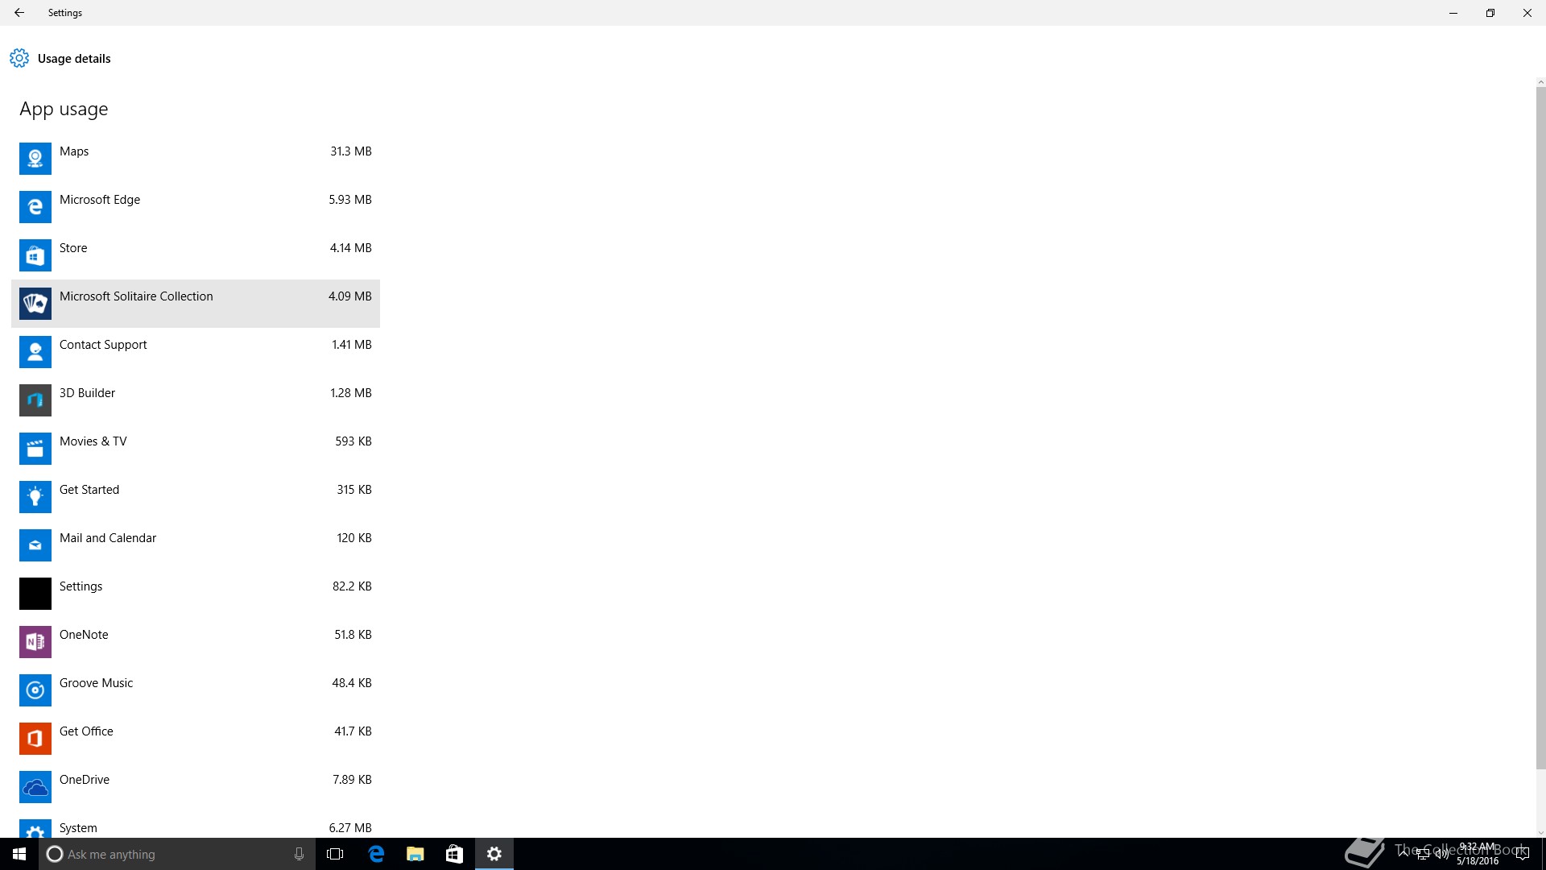The height and width of the screenshot is (870, 1546).
Task: Click the Groove Music app icon
Action: (x=35, y=690)
